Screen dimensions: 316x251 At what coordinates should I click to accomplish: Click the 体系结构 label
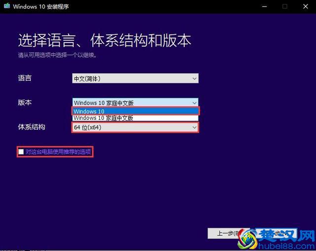pos(32,127)
